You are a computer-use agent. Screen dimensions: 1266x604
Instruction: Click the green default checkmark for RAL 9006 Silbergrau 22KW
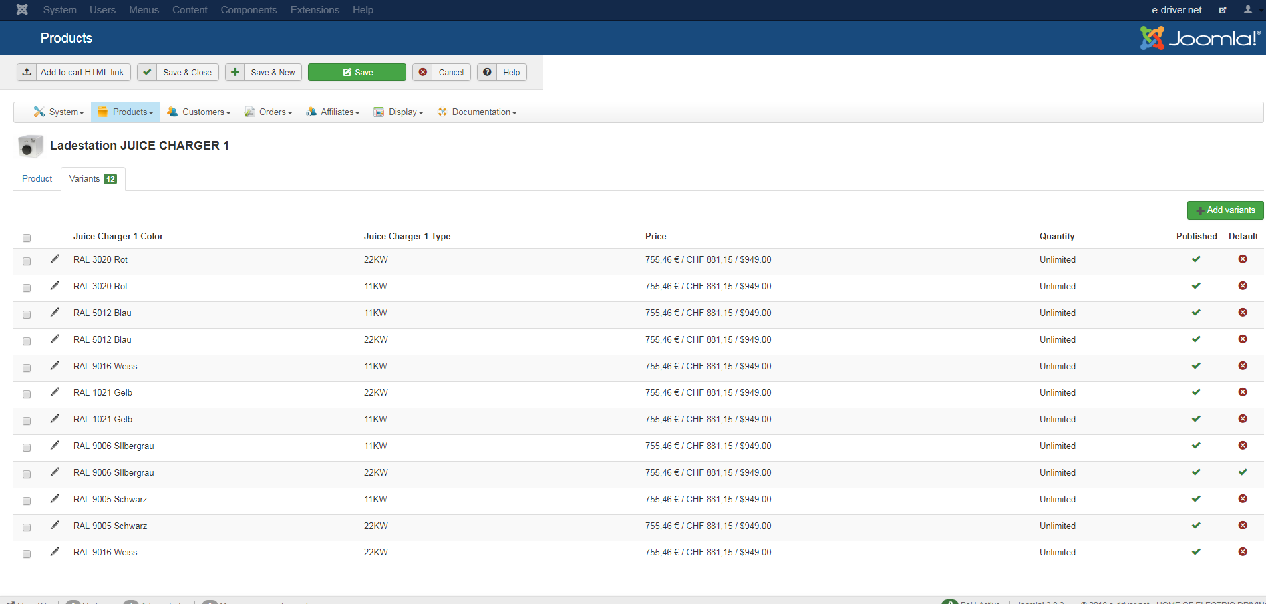click(x=1242, y=472)
